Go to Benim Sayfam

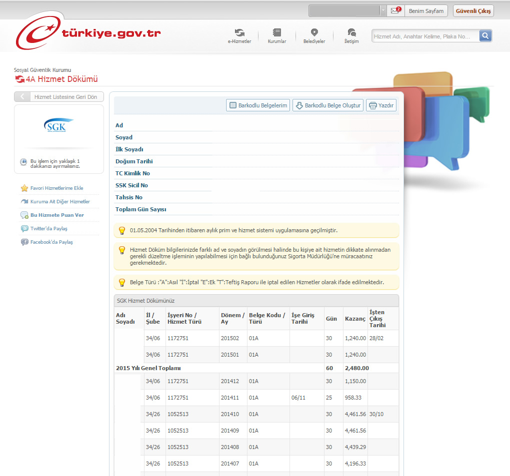tap(426, 10)
